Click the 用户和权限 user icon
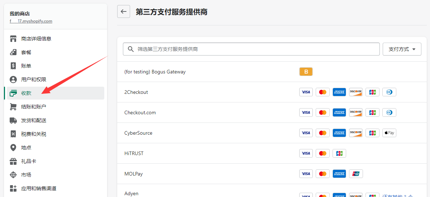 point(13,80)
